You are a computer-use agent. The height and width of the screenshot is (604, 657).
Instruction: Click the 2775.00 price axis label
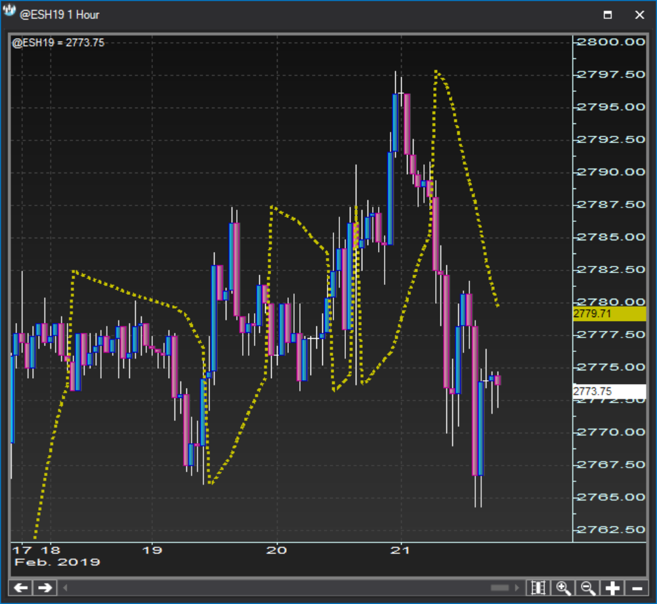611,367
